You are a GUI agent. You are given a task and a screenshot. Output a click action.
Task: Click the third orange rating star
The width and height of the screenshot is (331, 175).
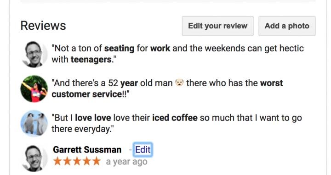[x=77, y=161]
